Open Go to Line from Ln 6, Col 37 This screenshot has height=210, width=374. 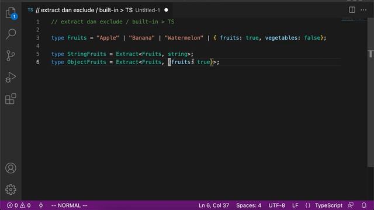[x=214, y=205]
